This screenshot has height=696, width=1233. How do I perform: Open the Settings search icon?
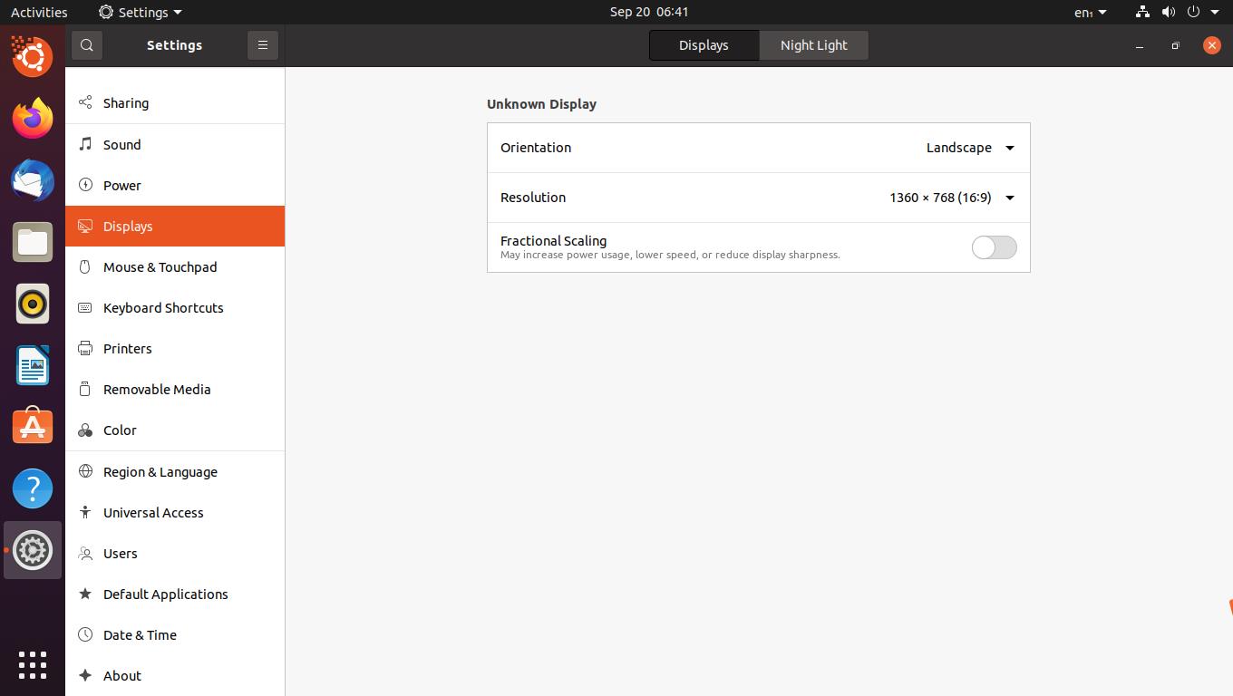pos(87,45)
